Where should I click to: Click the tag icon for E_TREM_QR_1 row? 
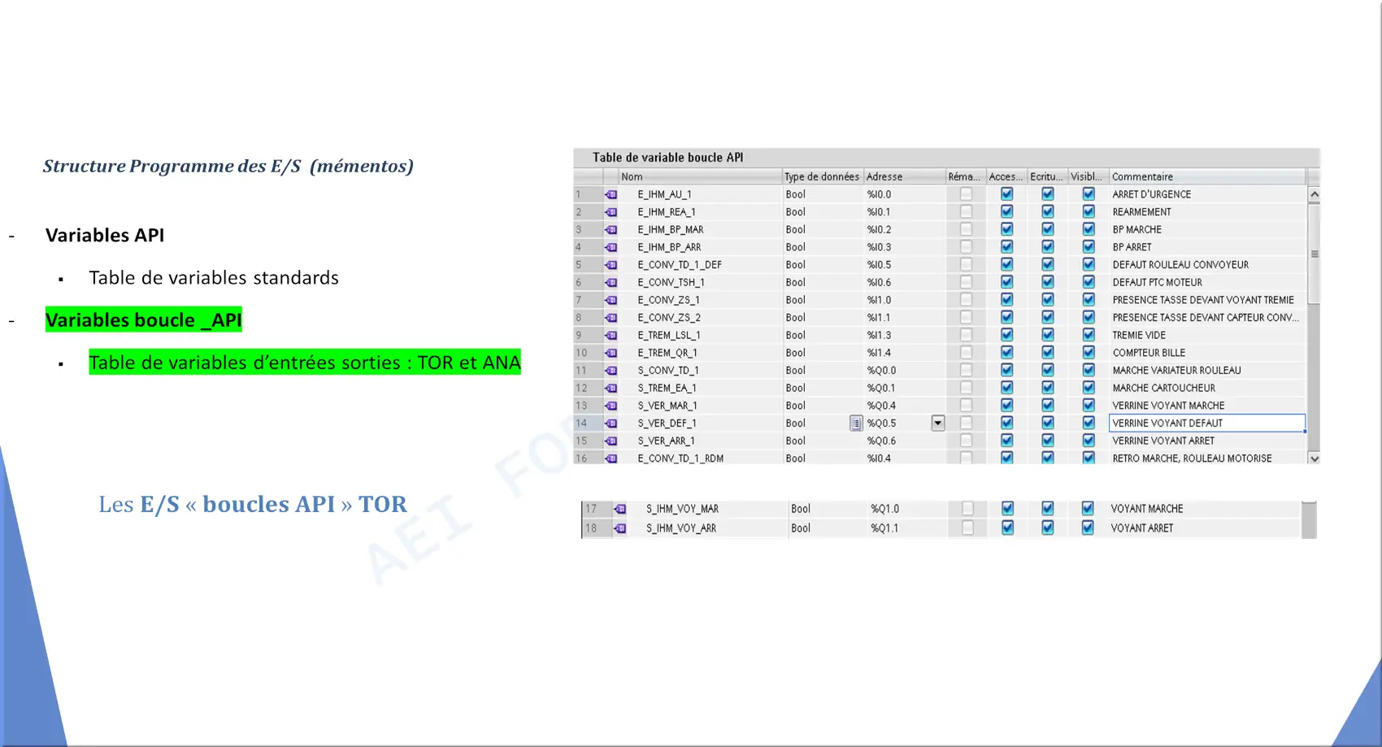(611, 353)
